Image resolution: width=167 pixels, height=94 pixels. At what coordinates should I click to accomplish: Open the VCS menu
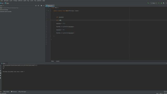35,1
